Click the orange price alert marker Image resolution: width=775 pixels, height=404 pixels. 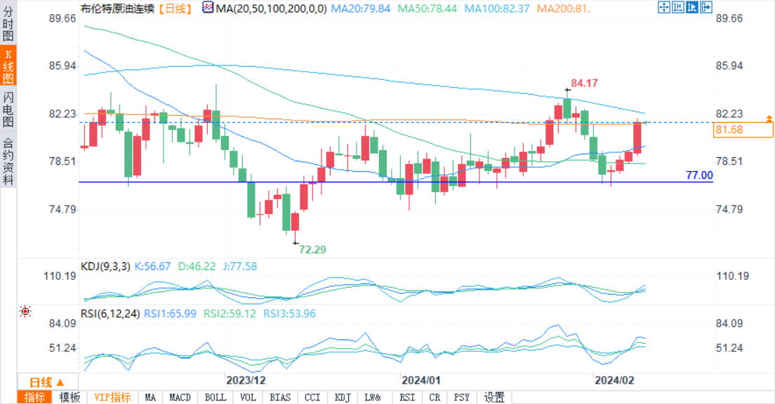(769, 120)
